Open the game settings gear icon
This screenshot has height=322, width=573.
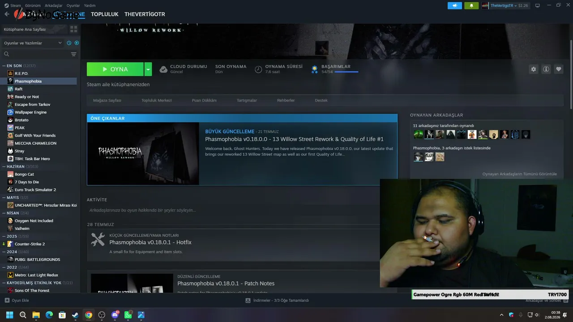coord(533,69)
